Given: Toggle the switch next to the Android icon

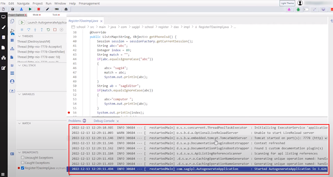Looking at the screenshot, I should tap(306, 9).
